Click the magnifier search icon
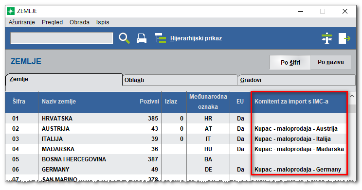Screen dimensions: 362x190 (124, 38)
